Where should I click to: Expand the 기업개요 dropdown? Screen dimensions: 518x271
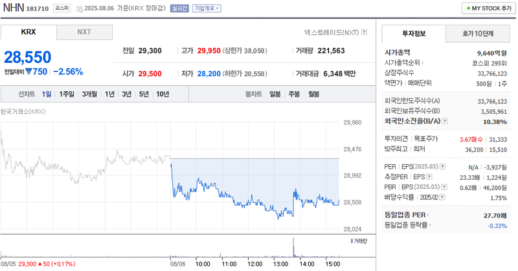pyautogui.click(x=207, y=8)
